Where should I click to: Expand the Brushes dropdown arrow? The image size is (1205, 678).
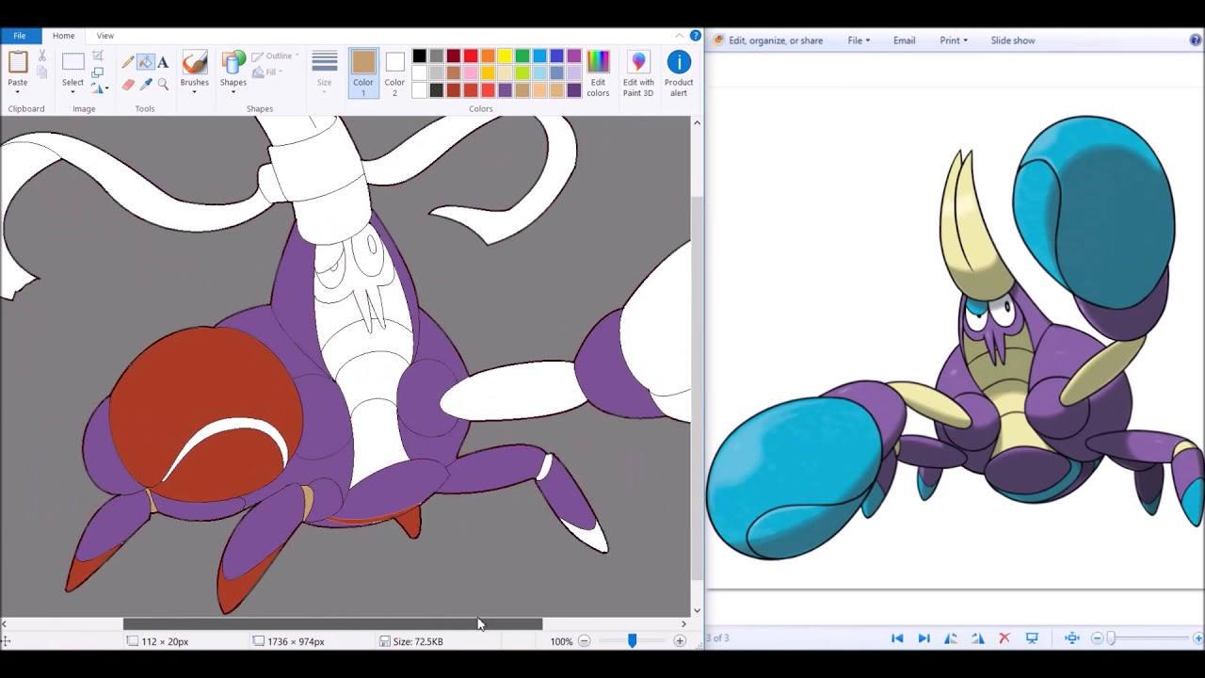click(x=195, y=91)
